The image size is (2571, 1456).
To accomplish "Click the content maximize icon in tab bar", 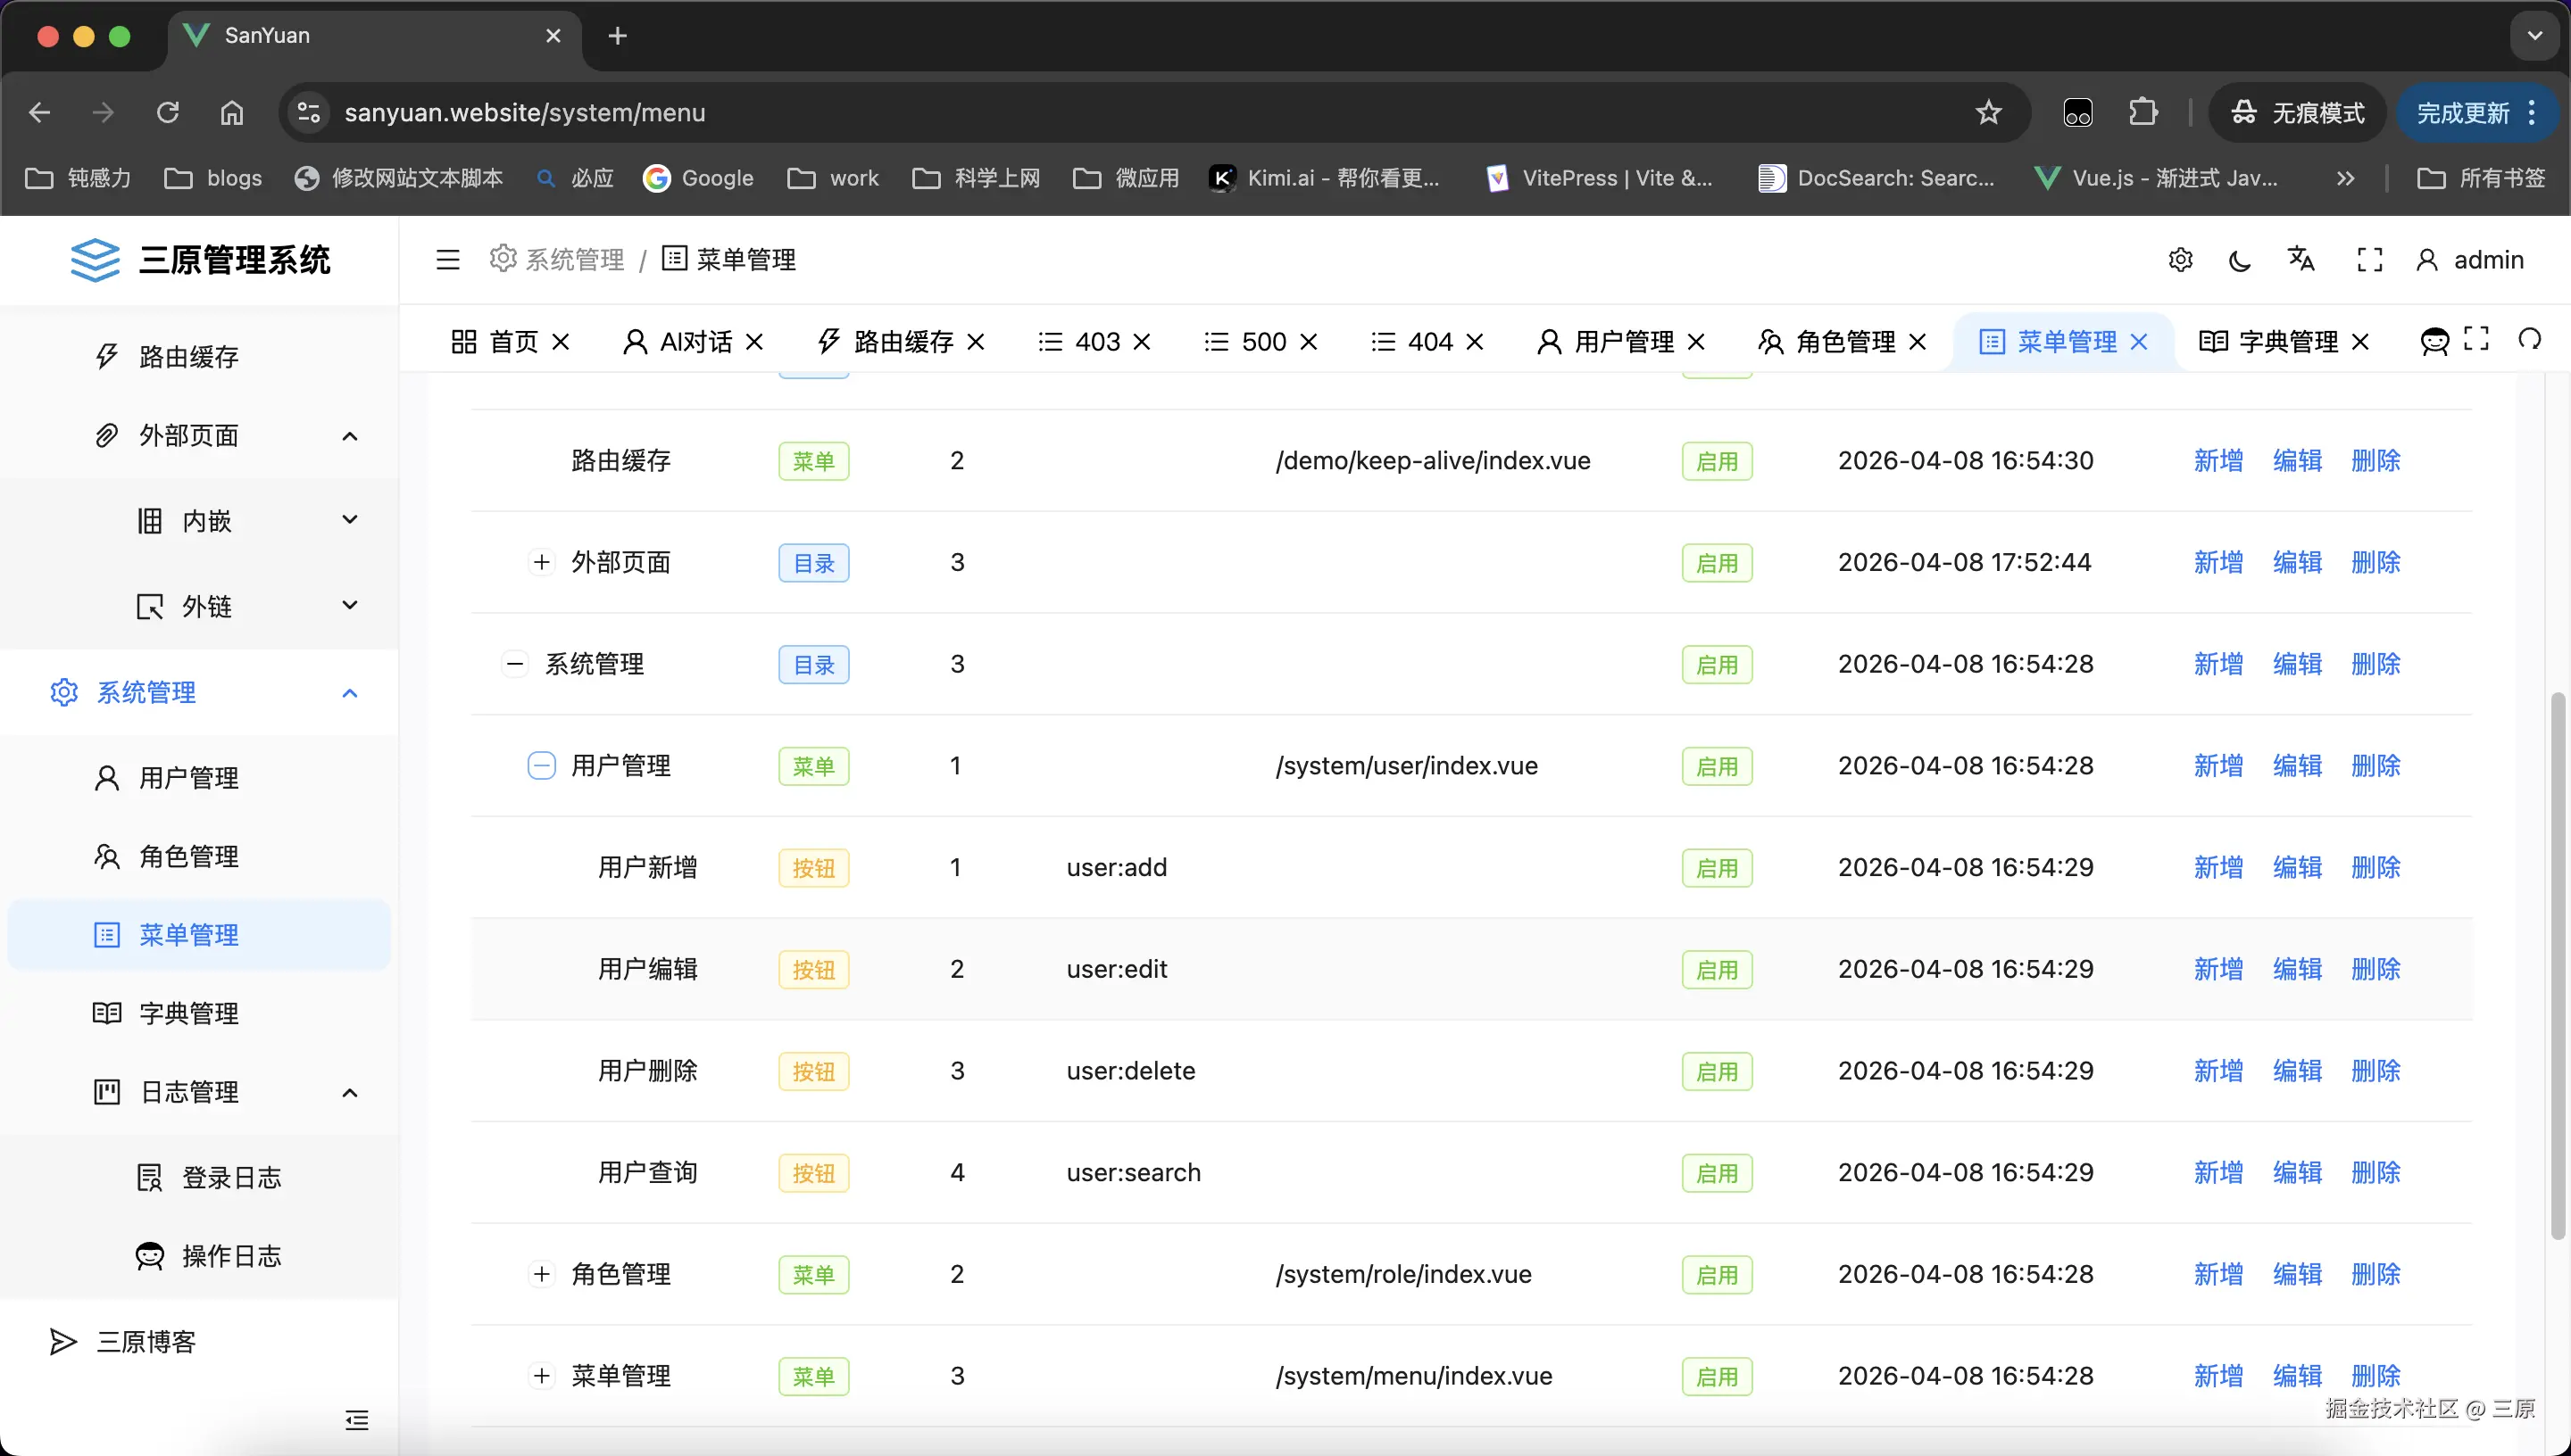I will [x=2476, y=340].
